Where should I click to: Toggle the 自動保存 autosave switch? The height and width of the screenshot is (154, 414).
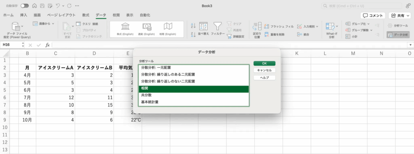(25, 6)
